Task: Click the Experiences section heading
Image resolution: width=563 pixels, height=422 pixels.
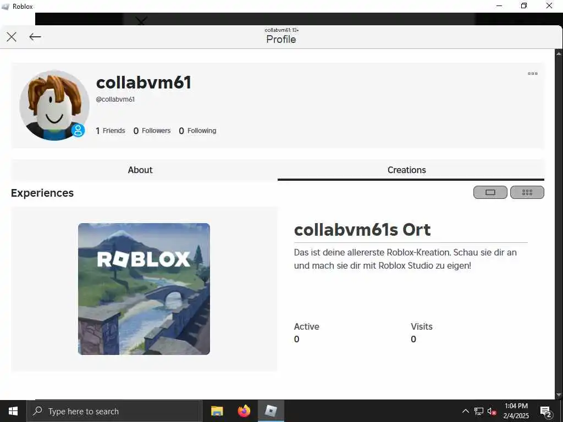Action: pos(42,193)
